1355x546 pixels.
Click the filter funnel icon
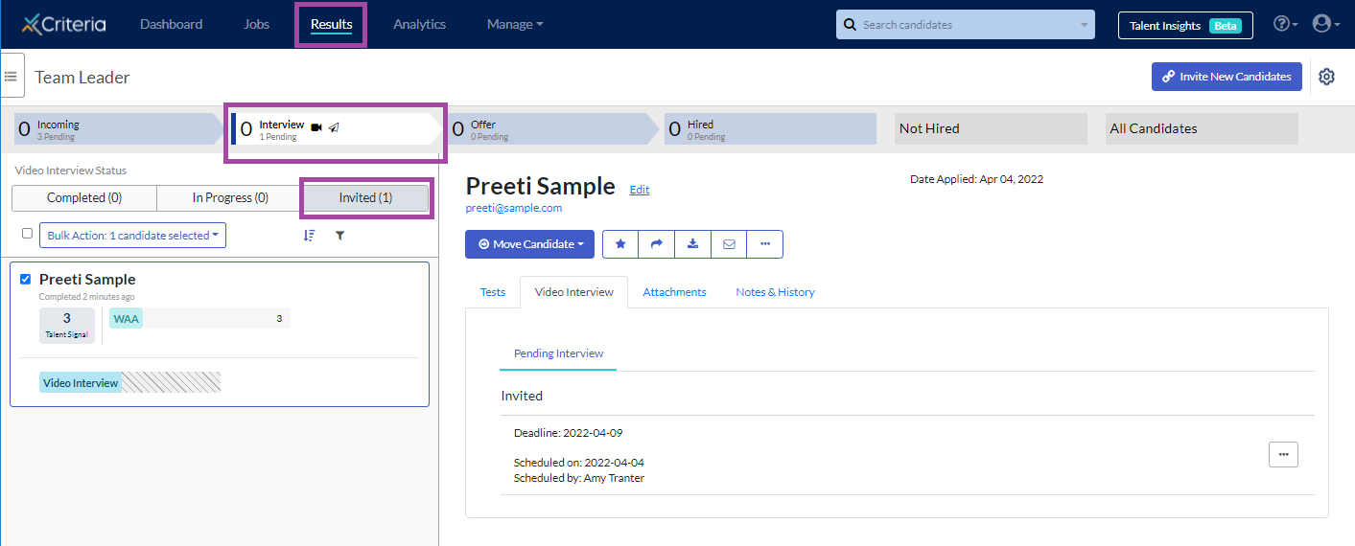point(339,235)
